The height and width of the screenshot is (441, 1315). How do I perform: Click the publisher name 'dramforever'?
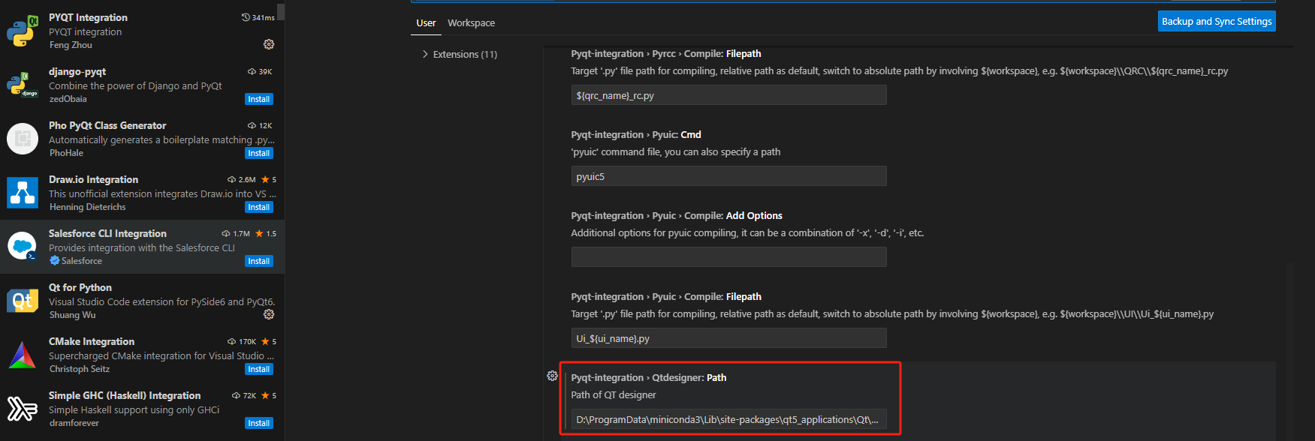[x=74, y=423]
